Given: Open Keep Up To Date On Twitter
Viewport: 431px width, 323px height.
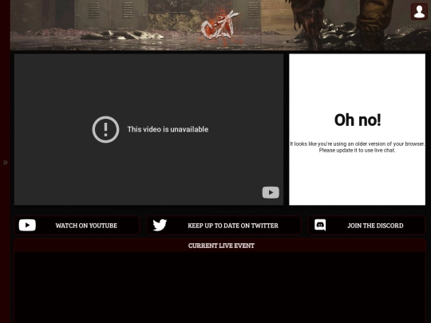Looking at the screenshot, I should pyautogui.click(x=223, y=225).
